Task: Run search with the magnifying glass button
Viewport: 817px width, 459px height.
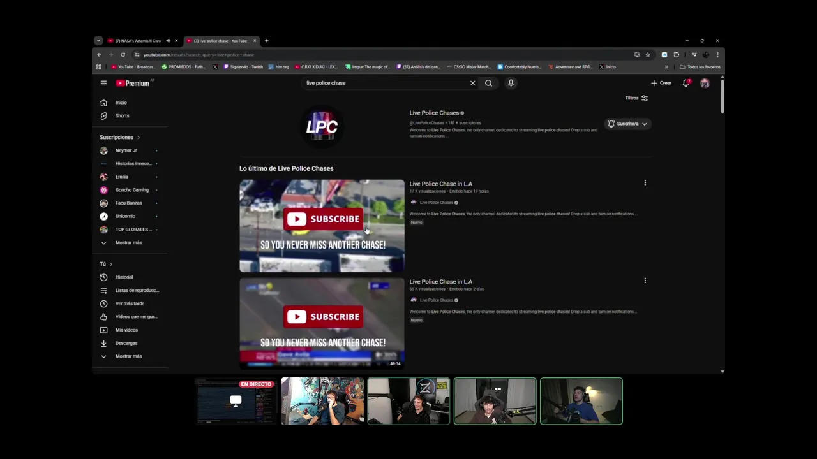Action: pyautogui.click(x=488, y=83)
